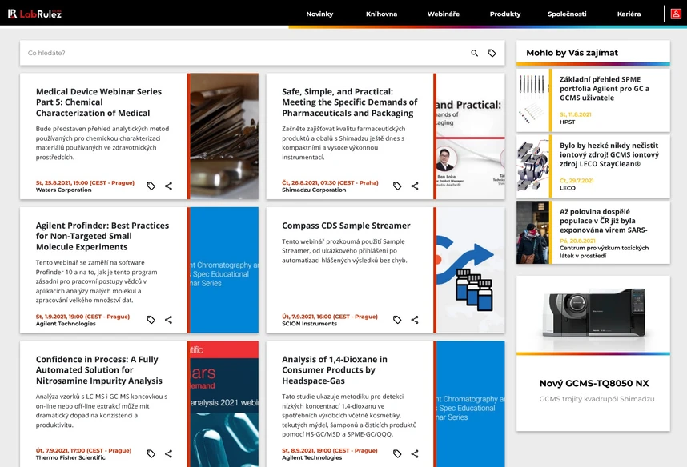Share the Agilent Profinder webinar card
The width and height of the screenshot is (687, 467).
coord(169,320)
